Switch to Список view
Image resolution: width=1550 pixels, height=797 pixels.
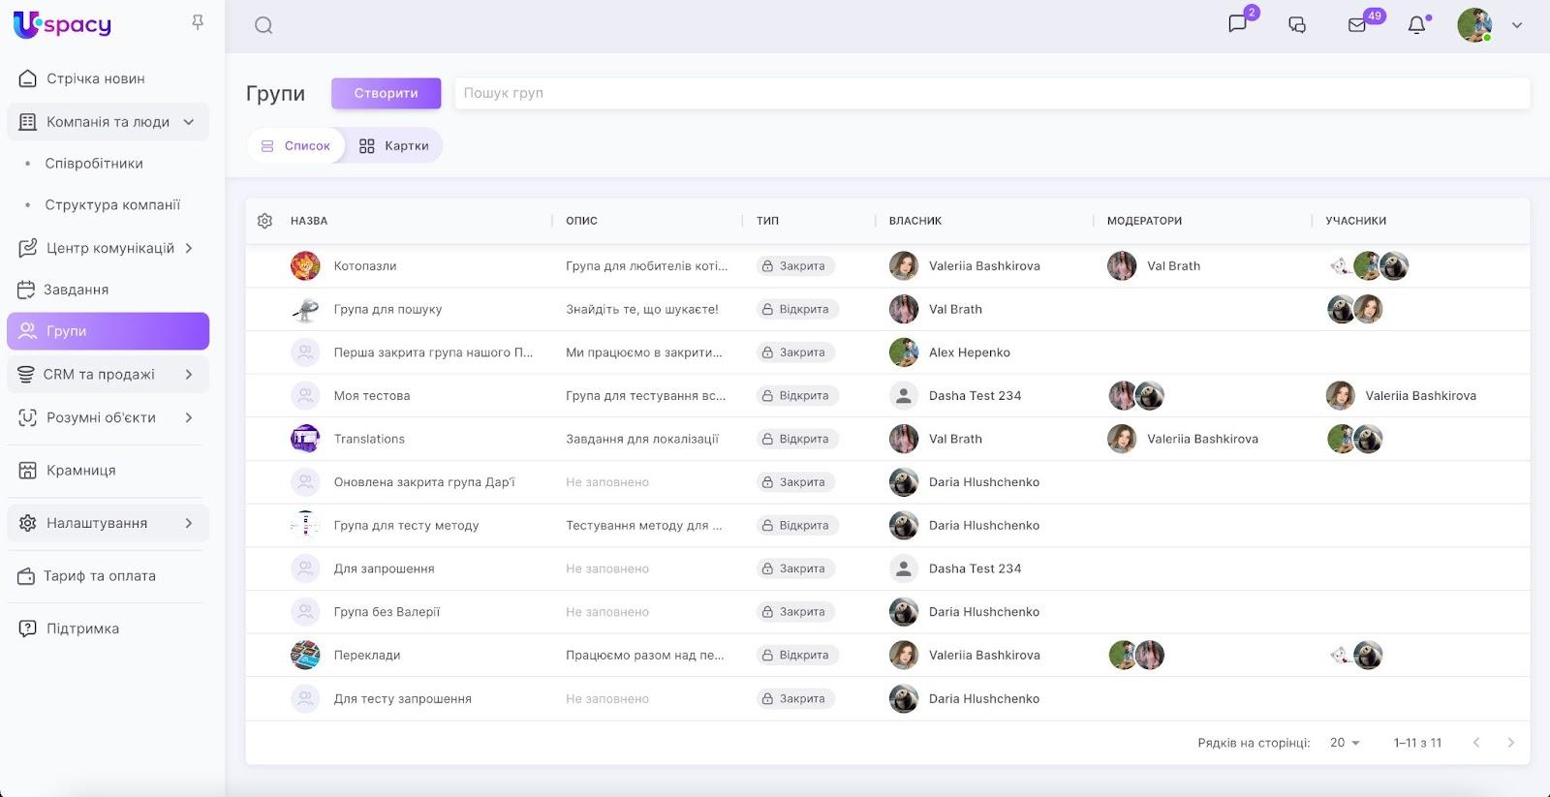[295, 145]
